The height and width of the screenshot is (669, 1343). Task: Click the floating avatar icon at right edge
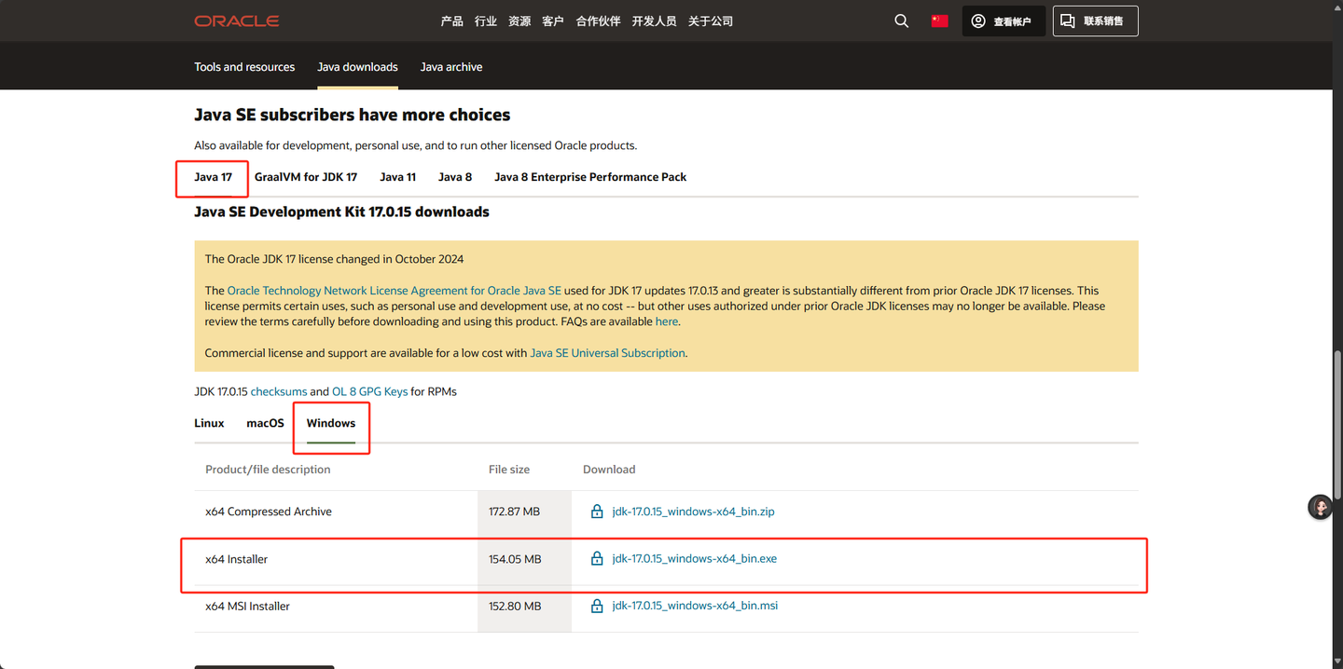tap(1320, 507)
